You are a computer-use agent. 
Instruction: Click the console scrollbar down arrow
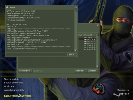[x=76, y=51]
